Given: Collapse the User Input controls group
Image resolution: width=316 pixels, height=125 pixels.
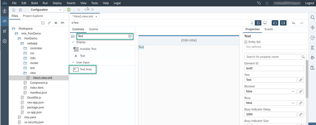Looking at the screenshot, I should point(73,62).
